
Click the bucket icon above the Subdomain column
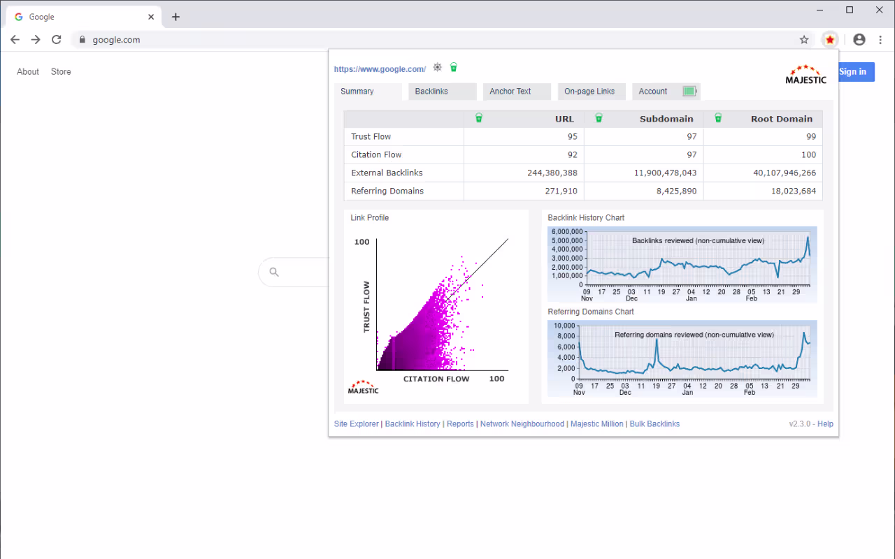(599, 118)
